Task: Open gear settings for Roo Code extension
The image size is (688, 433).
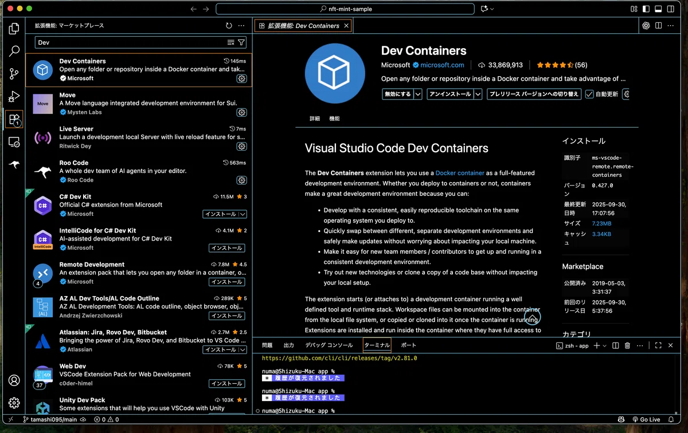Action: [x=241, y=180]
